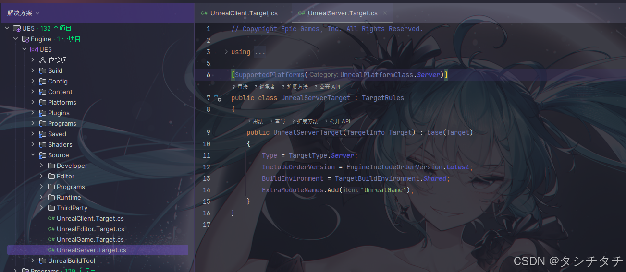Screen dimensions: 626x272
Task: Click the 继承者 code lens link above line 7
Action: coord(267,87)
